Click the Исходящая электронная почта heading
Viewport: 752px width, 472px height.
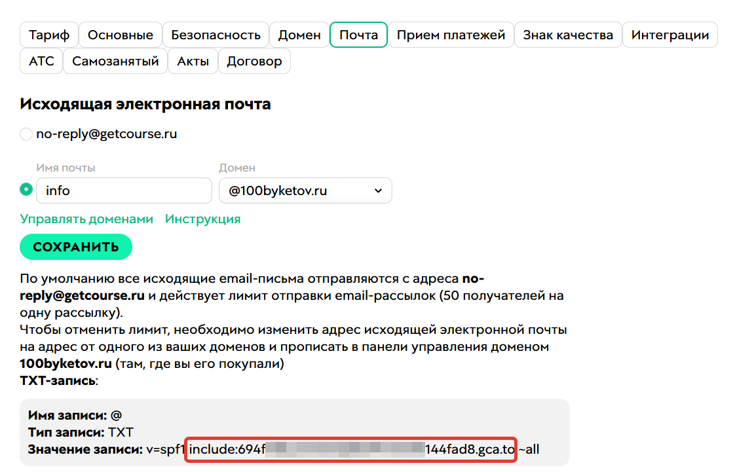pyautogui.click(x=145, y=104)
